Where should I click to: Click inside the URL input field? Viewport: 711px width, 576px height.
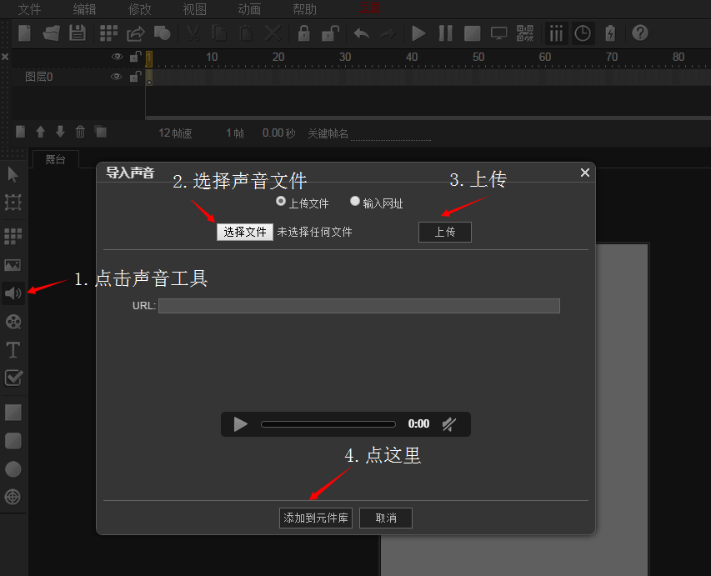358,305
